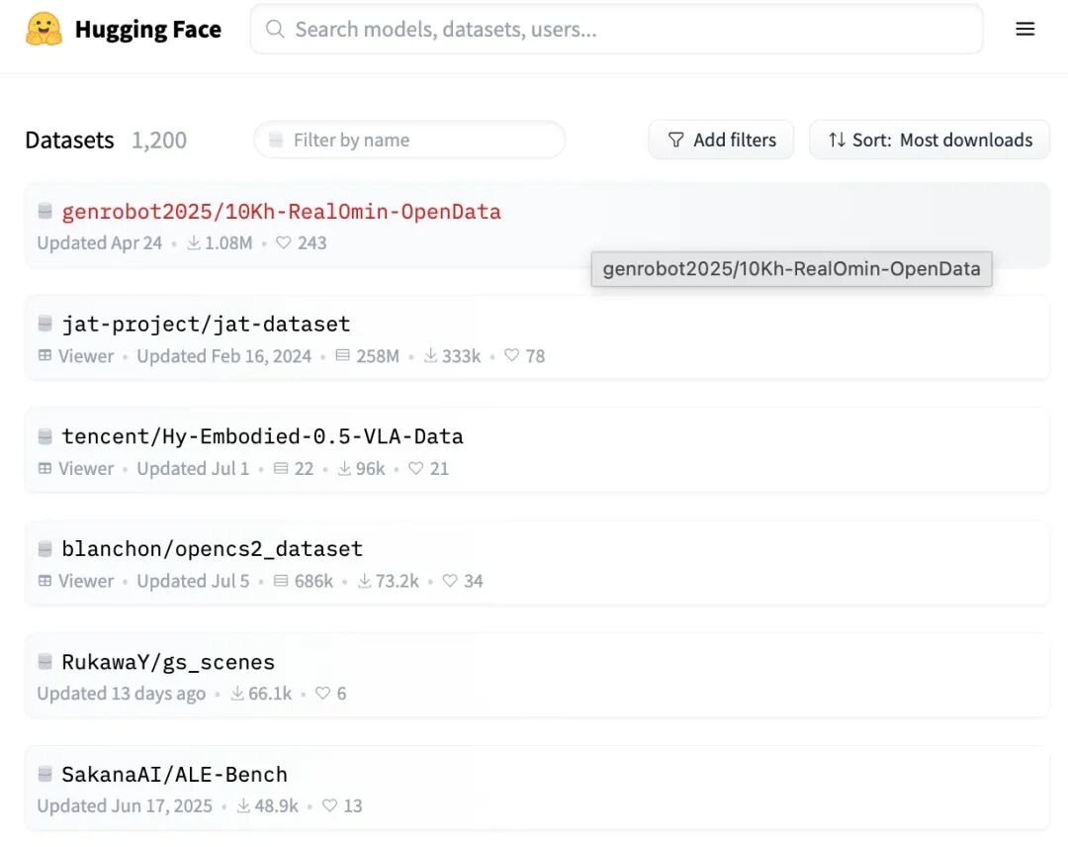Click download icon next to 1.08M

pyautogui.click(x=194, y=242)
